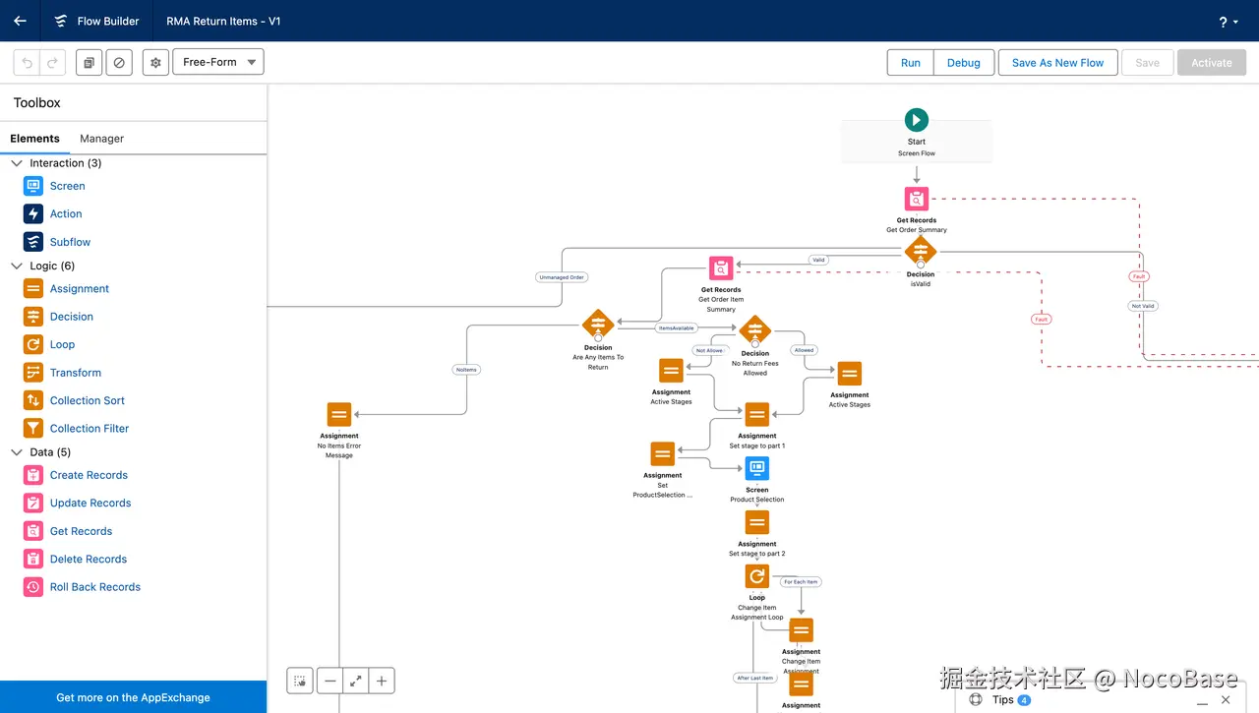This screenshot has height=713, width=1259.
Task: Open the Tips panel at the bottom
Action: click(1003, 699)
